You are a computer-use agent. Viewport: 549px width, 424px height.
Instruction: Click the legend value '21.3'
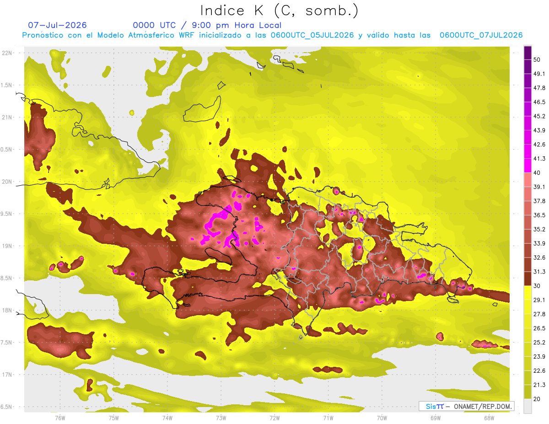coord(539,385)
